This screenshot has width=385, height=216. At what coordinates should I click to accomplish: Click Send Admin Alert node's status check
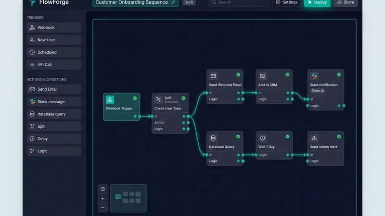point(339,137)
